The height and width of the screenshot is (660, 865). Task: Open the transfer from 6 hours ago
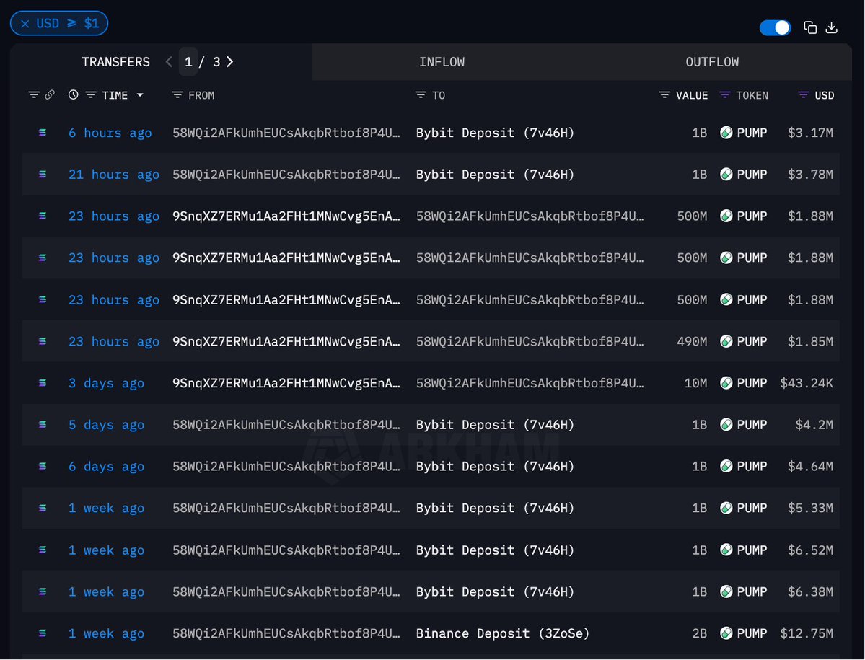tap(110, 133)
